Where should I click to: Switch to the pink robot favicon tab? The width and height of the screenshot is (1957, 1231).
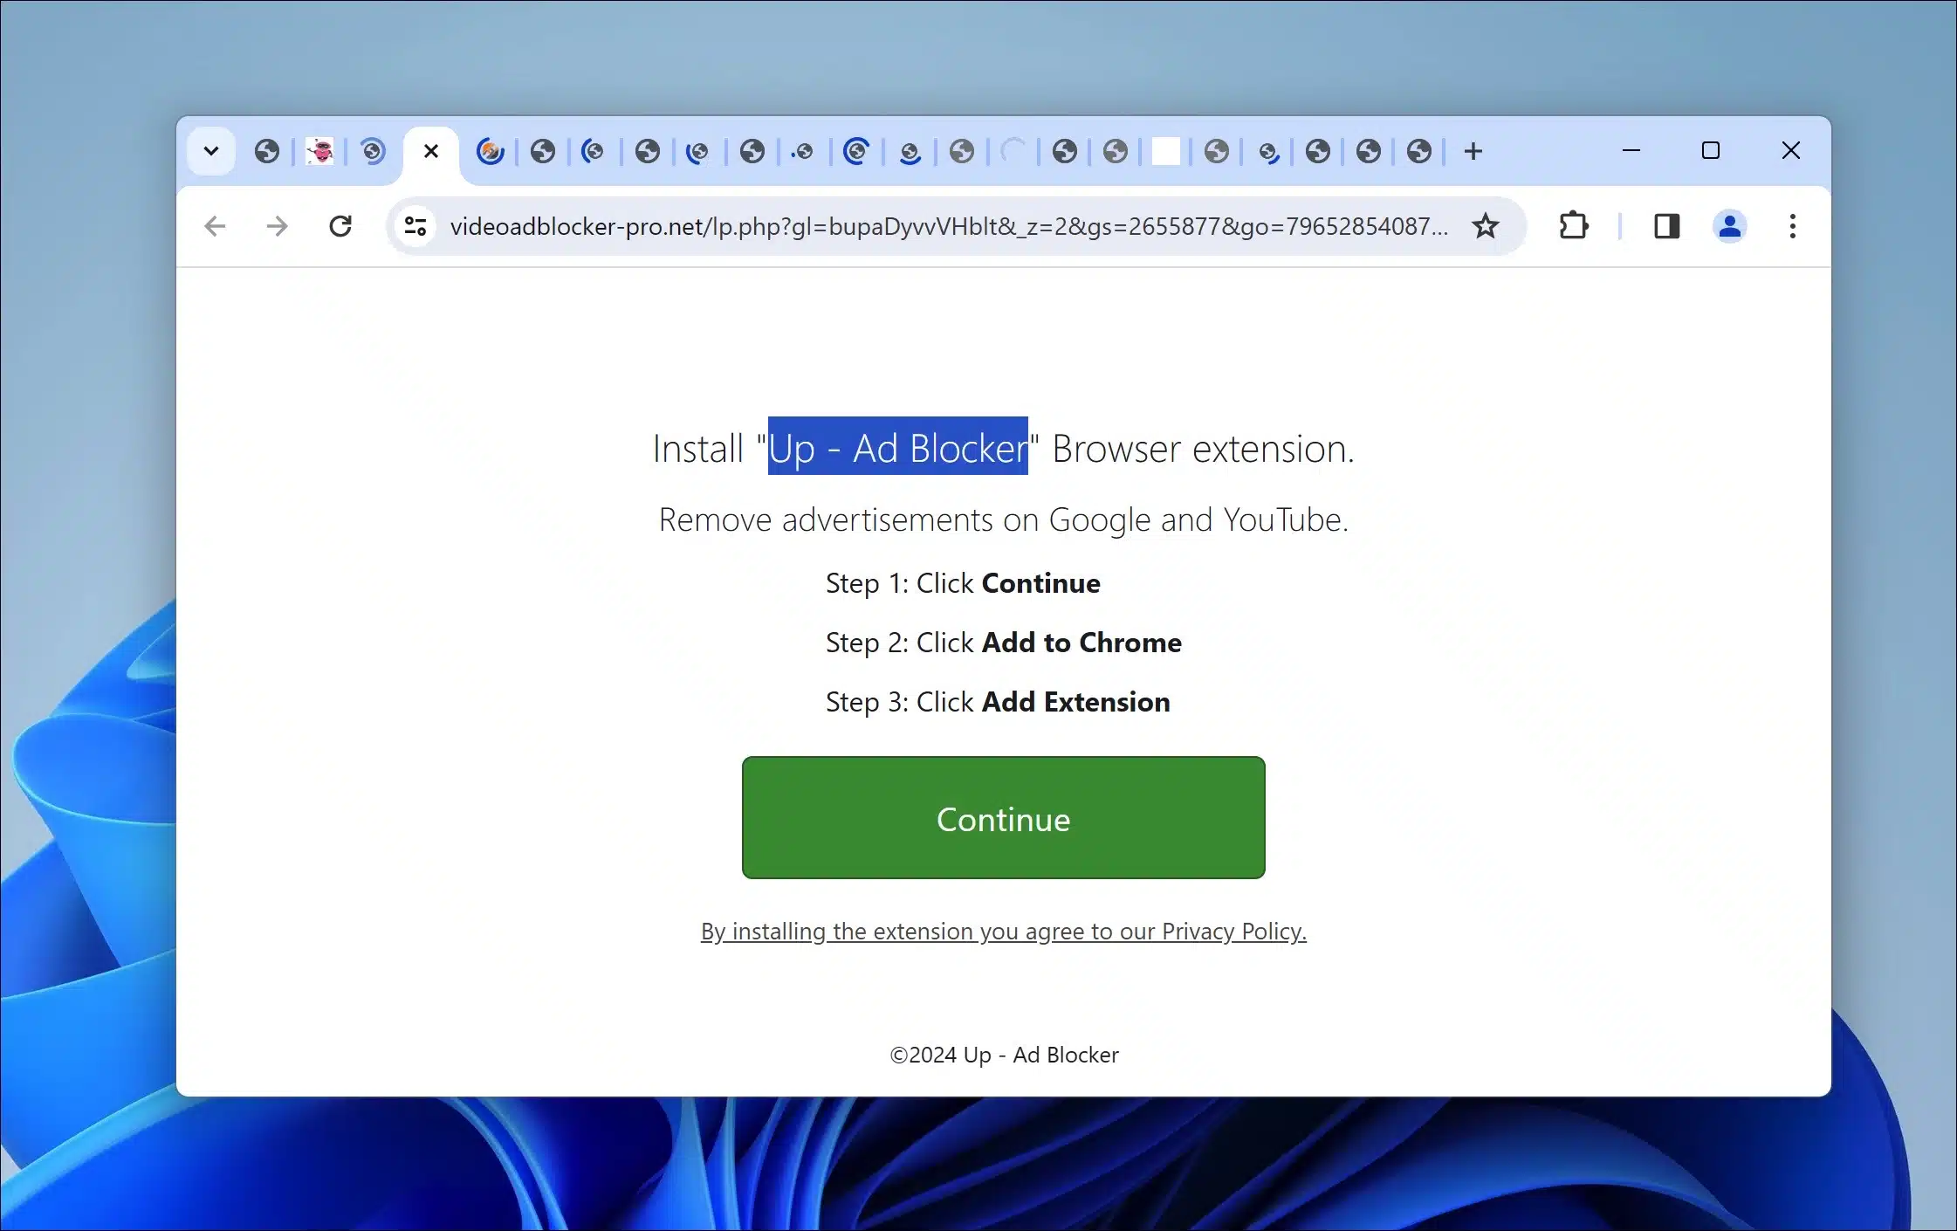(x=320, y=151)
